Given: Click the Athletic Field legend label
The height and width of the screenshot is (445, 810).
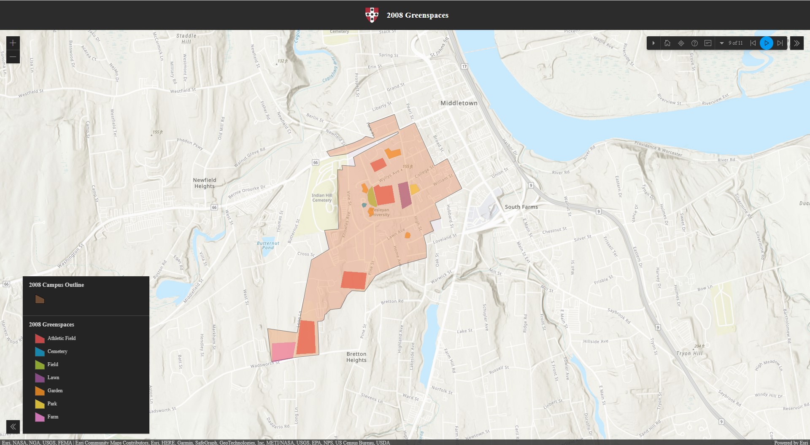Looking at the screenshot, I should pyautogui.click(x=62, y=338).
